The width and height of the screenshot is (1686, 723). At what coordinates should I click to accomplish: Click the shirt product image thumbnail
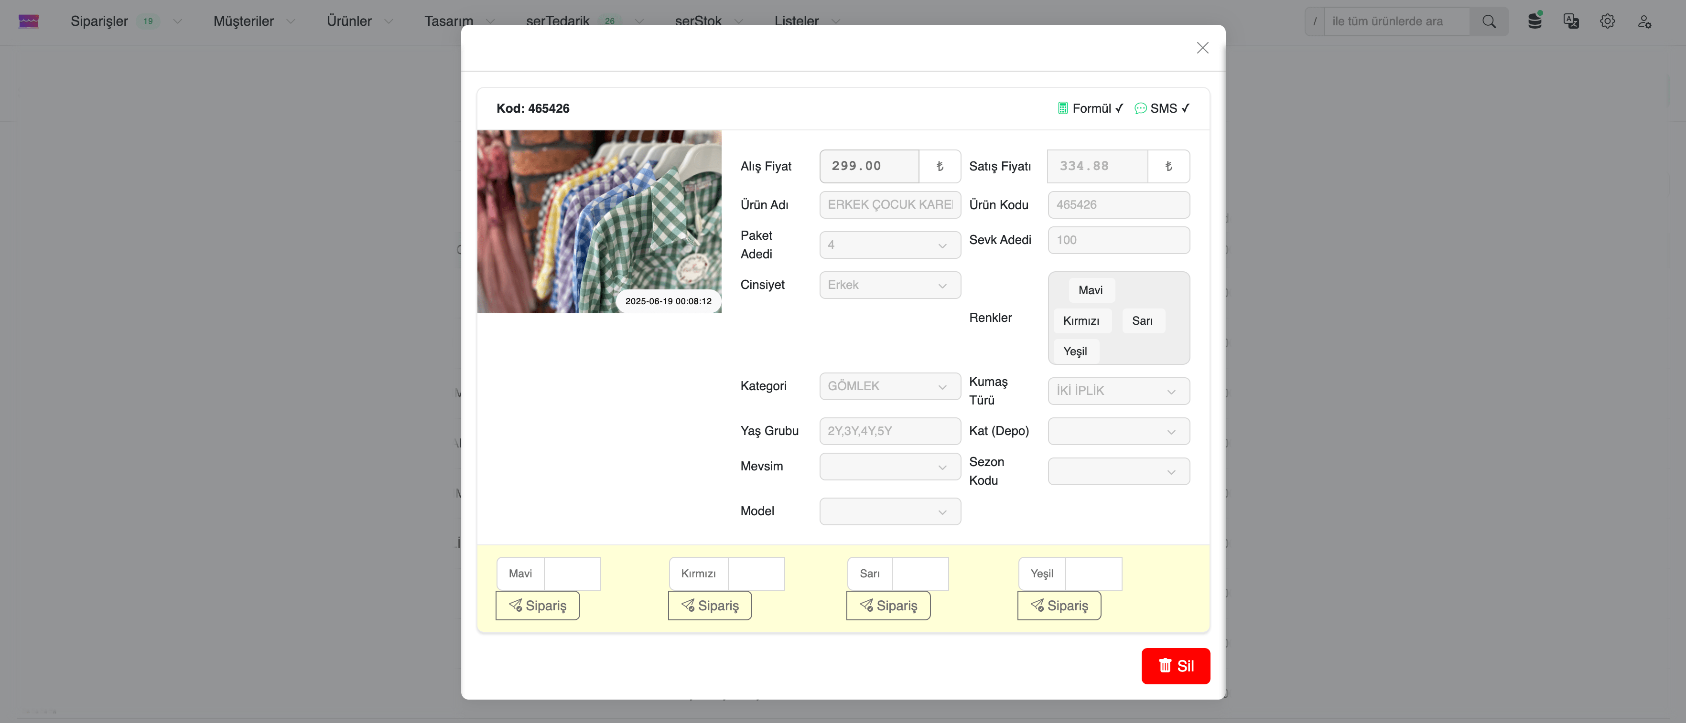click(x=599, y=221)
